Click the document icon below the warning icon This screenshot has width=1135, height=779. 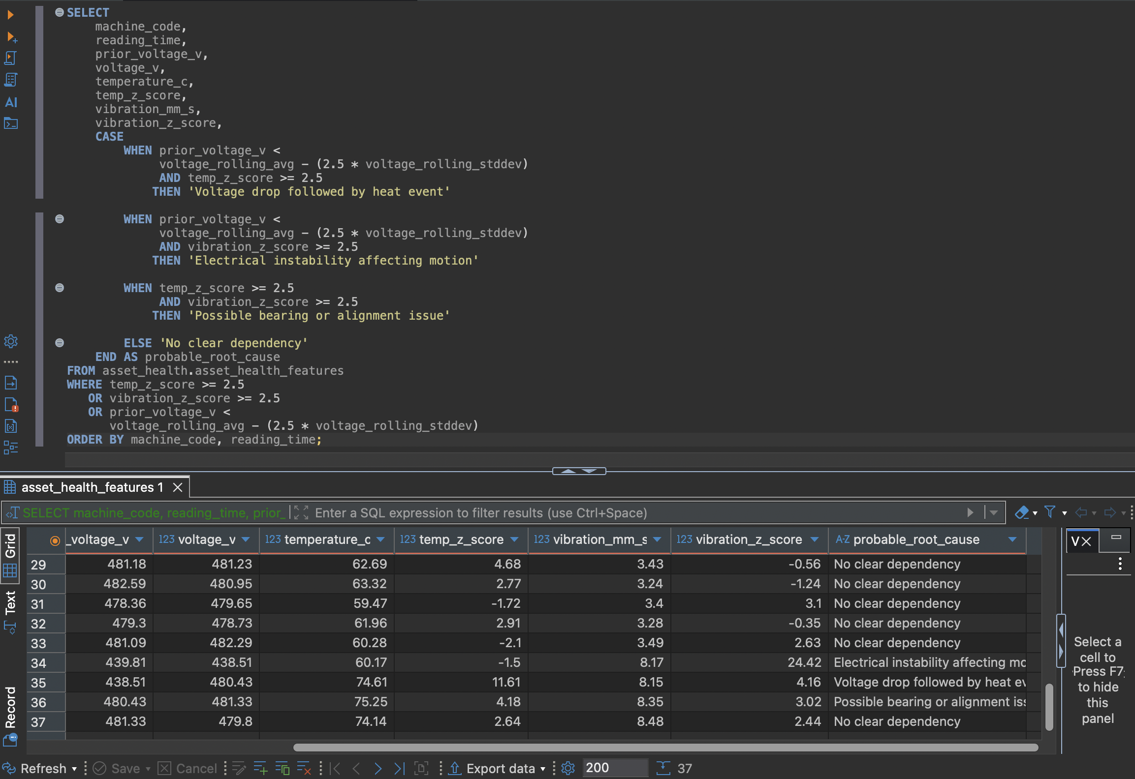(x=10, y=426)
